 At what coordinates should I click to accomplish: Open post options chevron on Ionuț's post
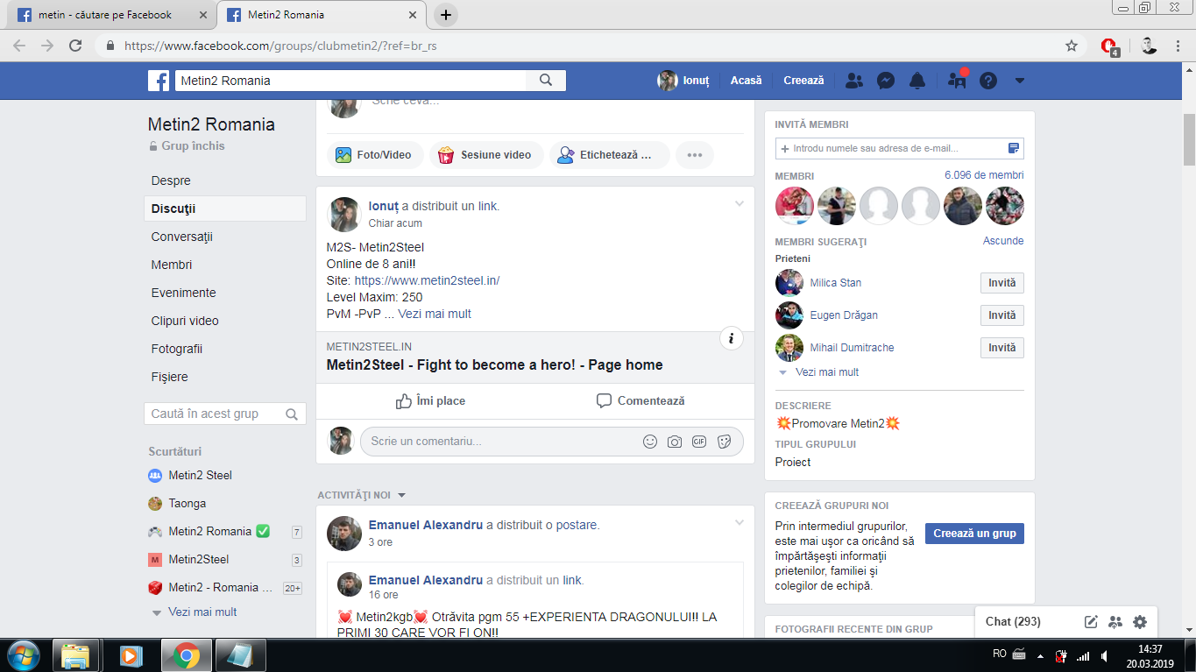tap(739, 204)
